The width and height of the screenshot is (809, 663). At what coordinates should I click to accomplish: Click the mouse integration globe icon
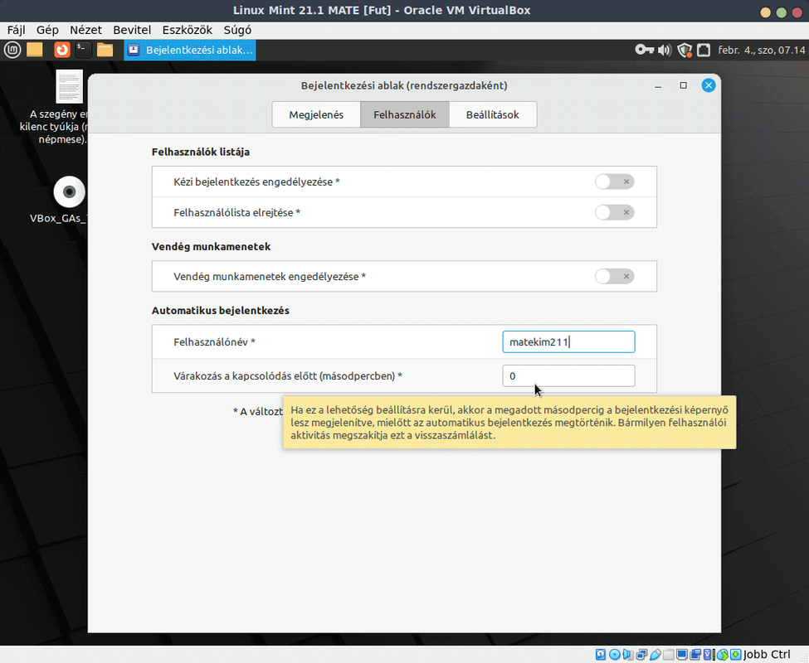723,654
